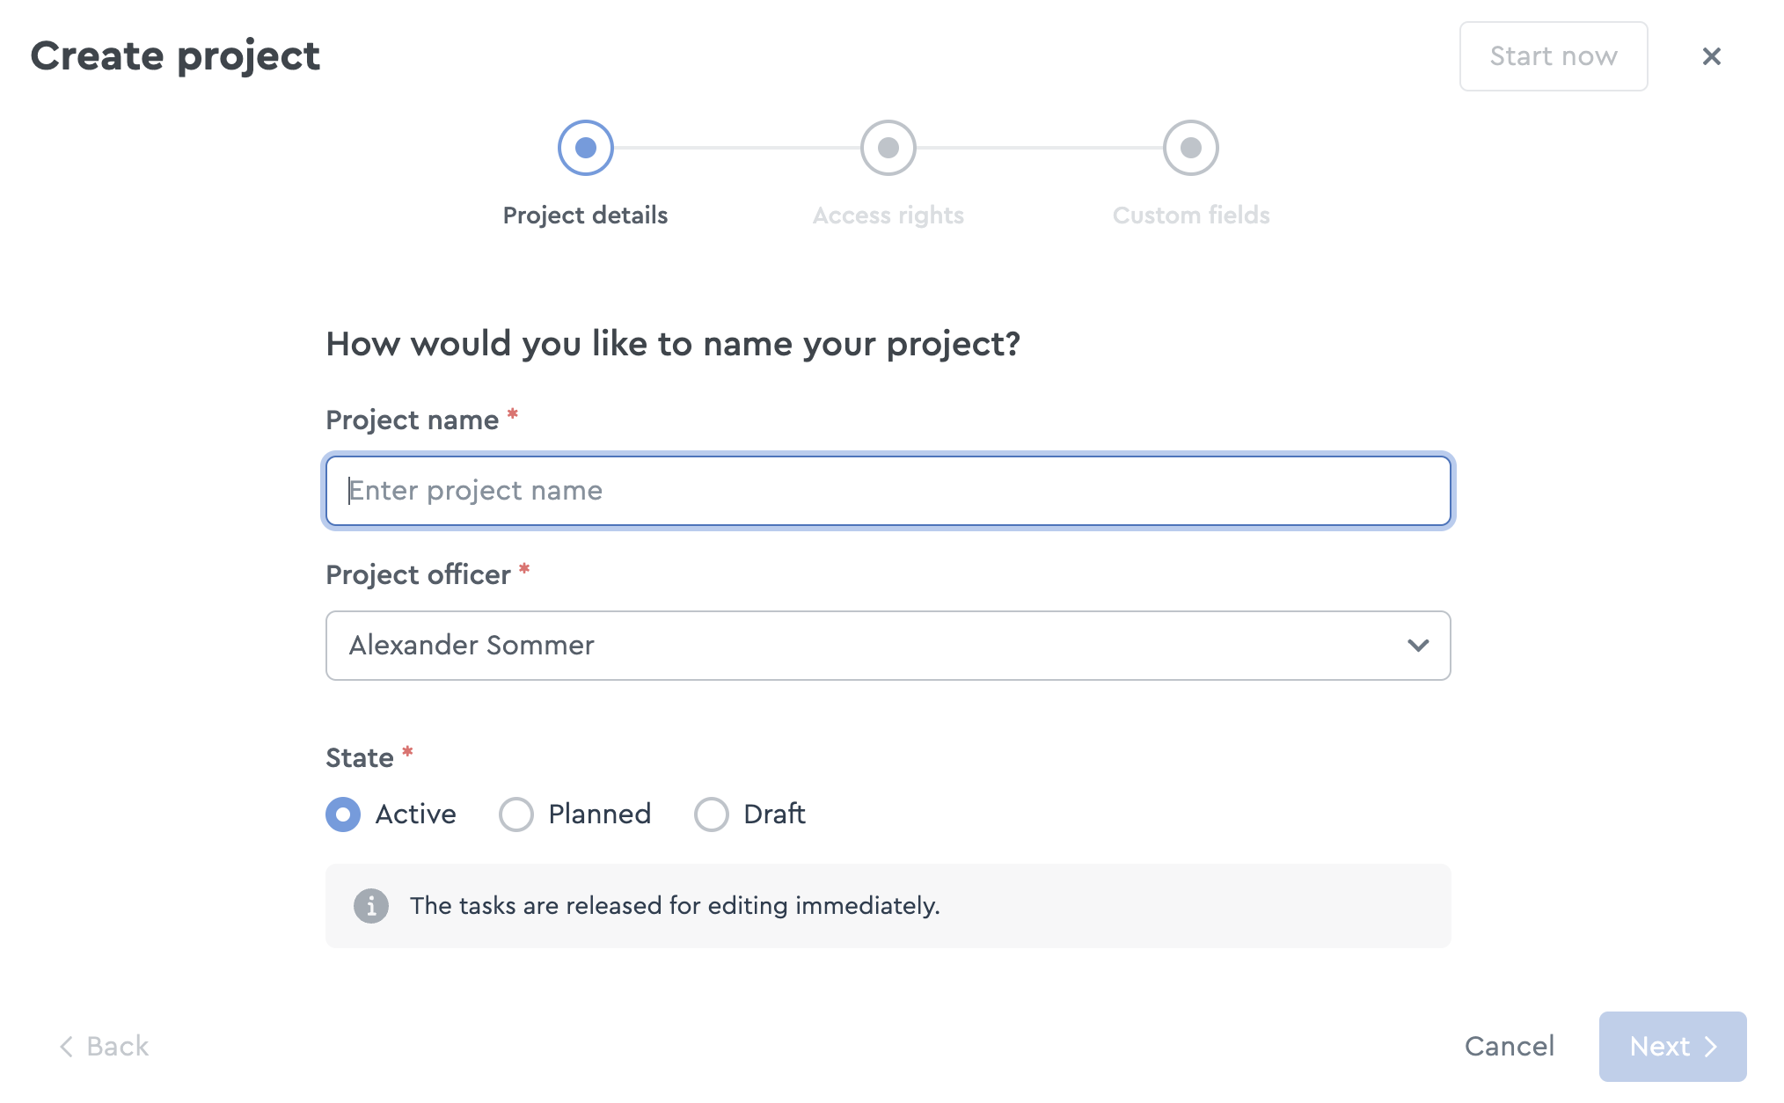Image resolution: width=1784 pixels, height=1103 pixels.
Task: Click the Start now button
Action: click(1554, 56)
